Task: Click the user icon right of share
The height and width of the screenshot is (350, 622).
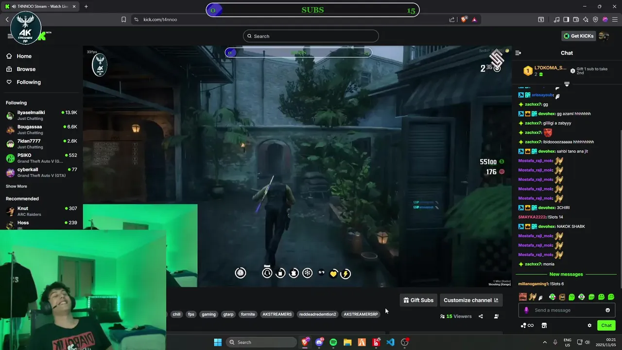Action: click(496, 316)
